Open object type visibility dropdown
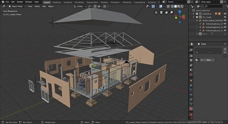This screenshot has width=228, height=124. (x=148, y=6)
